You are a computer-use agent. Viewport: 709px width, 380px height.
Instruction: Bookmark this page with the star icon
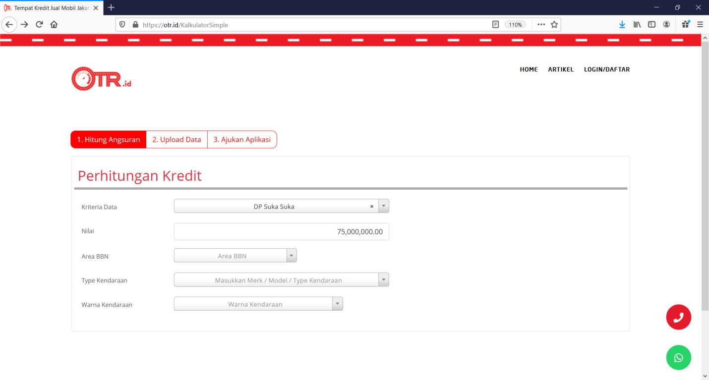pos(554,24)
